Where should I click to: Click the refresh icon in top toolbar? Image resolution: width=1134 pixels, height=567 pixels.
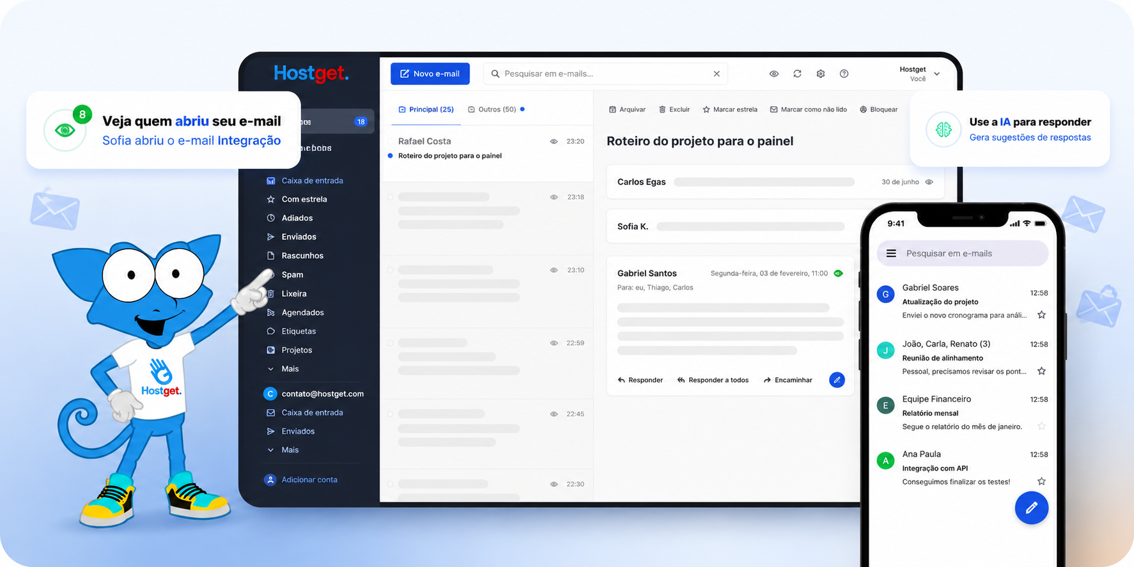tap(797, 74)
